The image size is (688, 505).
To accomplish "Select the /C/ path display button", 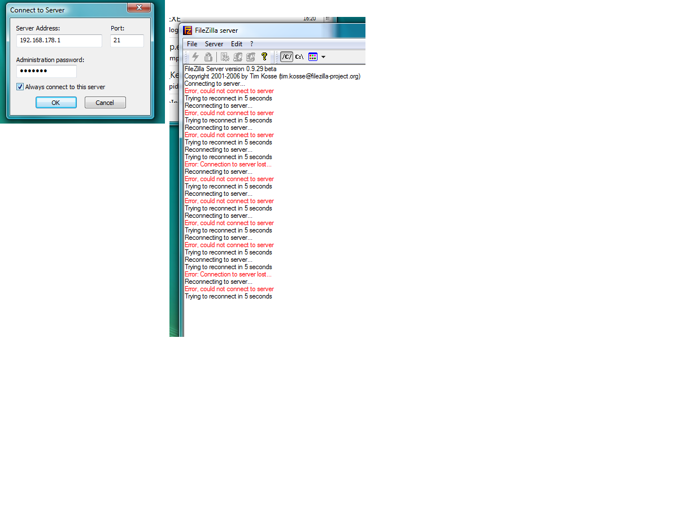I will coord(287,57).
